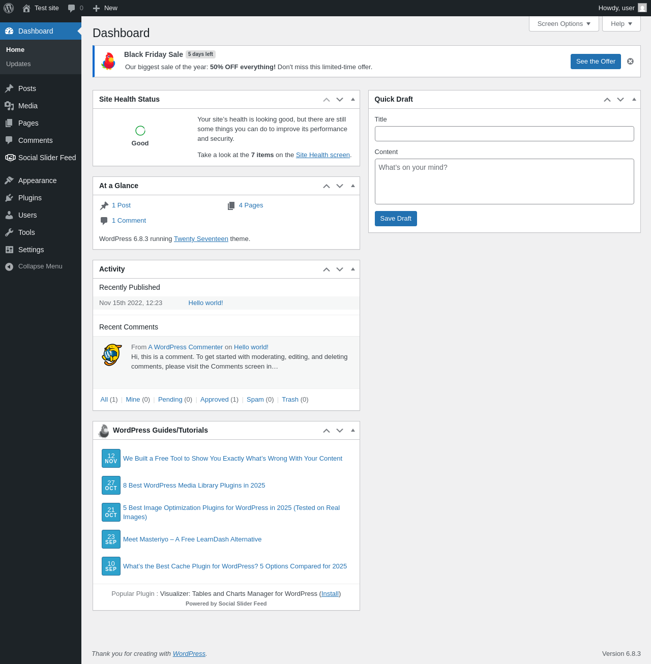Move WordPress Guides/Tutorials widget down
The width and height of the screenshot is (651, 664).
(x=340, y=431)
